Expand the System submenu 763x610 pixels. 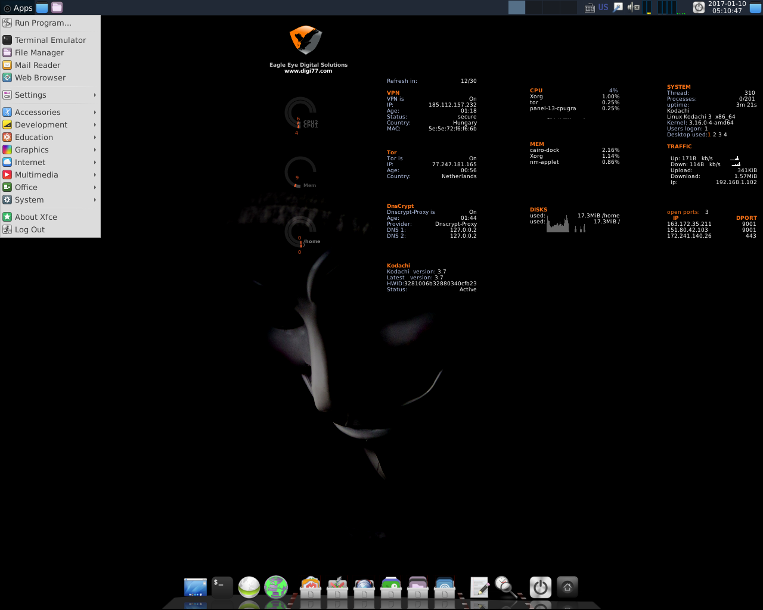50,200
